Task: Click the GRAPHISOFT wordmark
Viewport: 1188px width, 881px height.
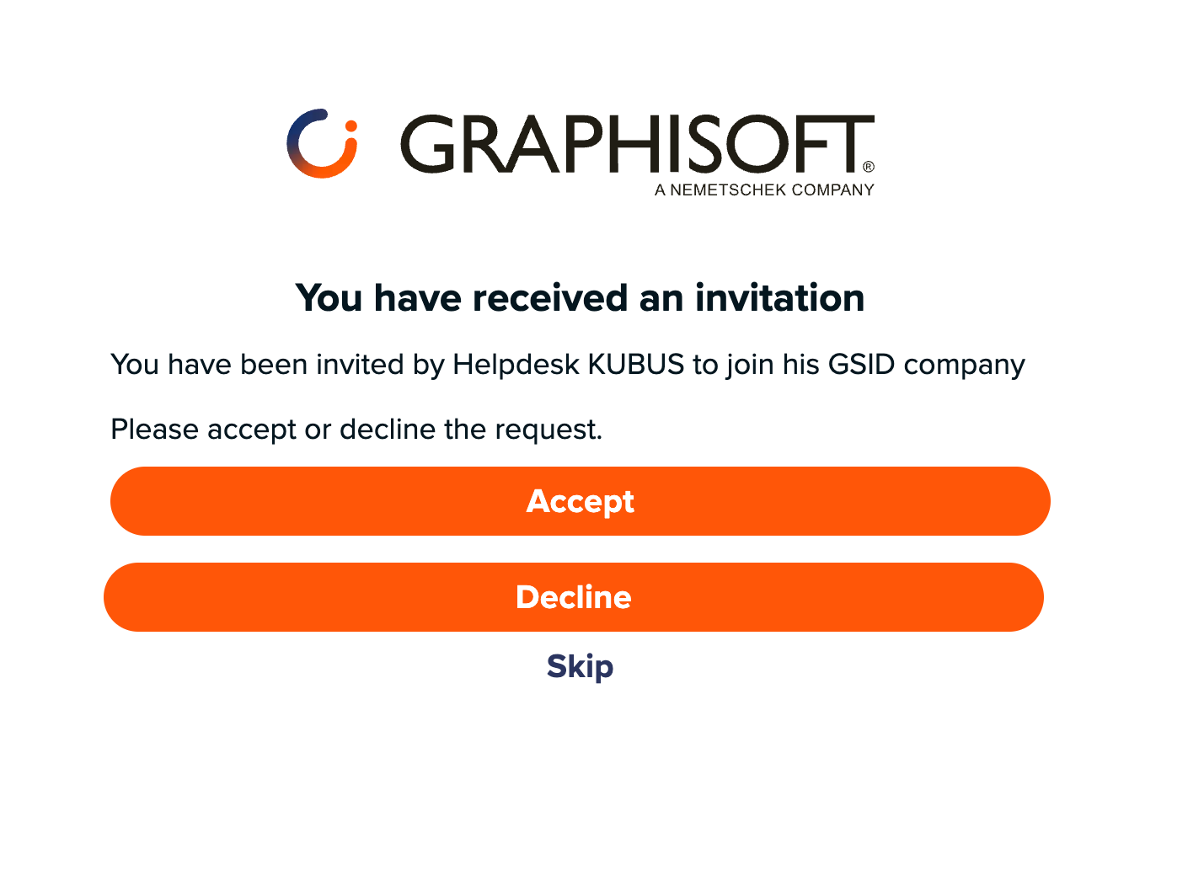Action: click(637, 144)
